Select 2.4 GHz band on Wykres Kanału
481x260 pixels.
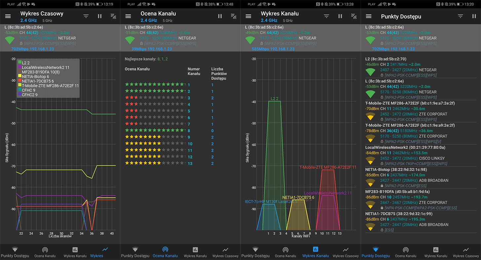269,20
